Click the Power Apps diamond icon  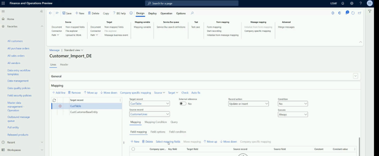click(x=333, y=13)
